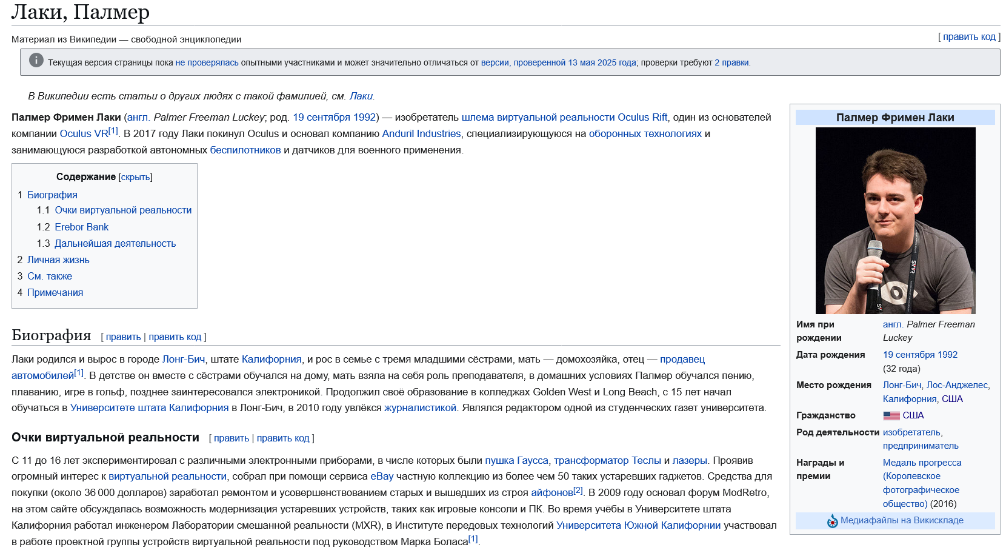Open eBay link
The height and width of the screenshot is (553, 1006).
(x=382, y=476)
